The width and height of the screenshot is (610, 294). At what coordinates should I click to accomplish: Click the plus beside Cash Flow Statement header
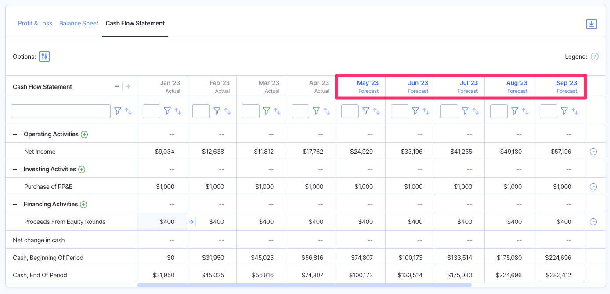128,86
